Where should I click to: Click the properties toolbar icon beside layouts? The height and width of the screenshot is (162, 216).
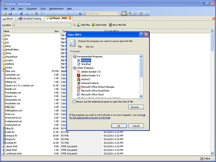click(141, 13)
